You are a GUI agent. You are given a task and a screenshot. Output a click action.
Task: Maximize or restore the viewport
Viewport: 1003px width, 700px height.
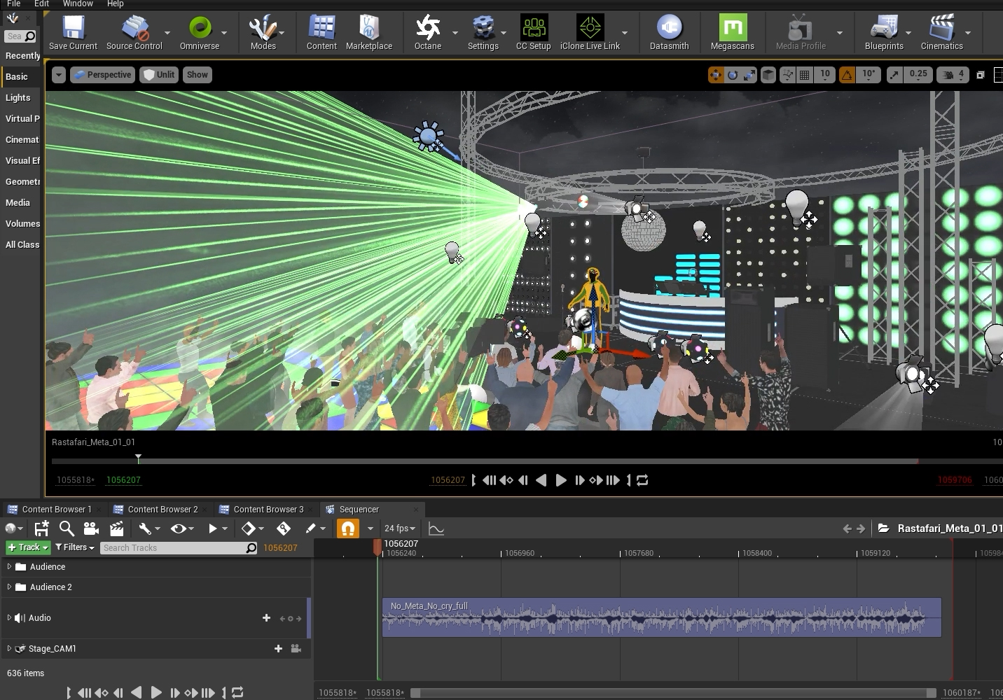[981, 75]
